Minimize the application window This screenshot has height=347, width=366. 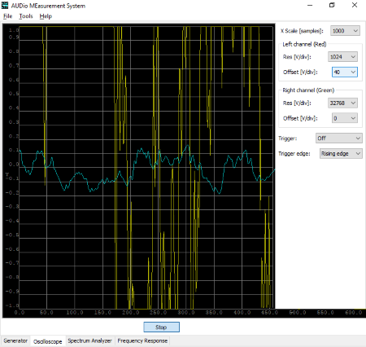click(310, 6)
